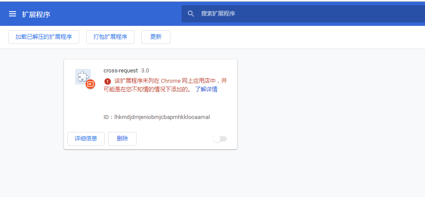Screen dimensions: 425x197
Task: Open the hamburger main menu
Action: (x=13, y=14)
